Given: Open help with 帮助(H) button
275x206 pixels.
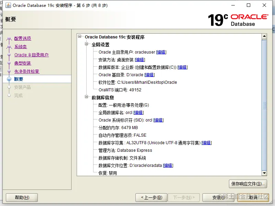Looking at the screenshot, I should (22, 198).
